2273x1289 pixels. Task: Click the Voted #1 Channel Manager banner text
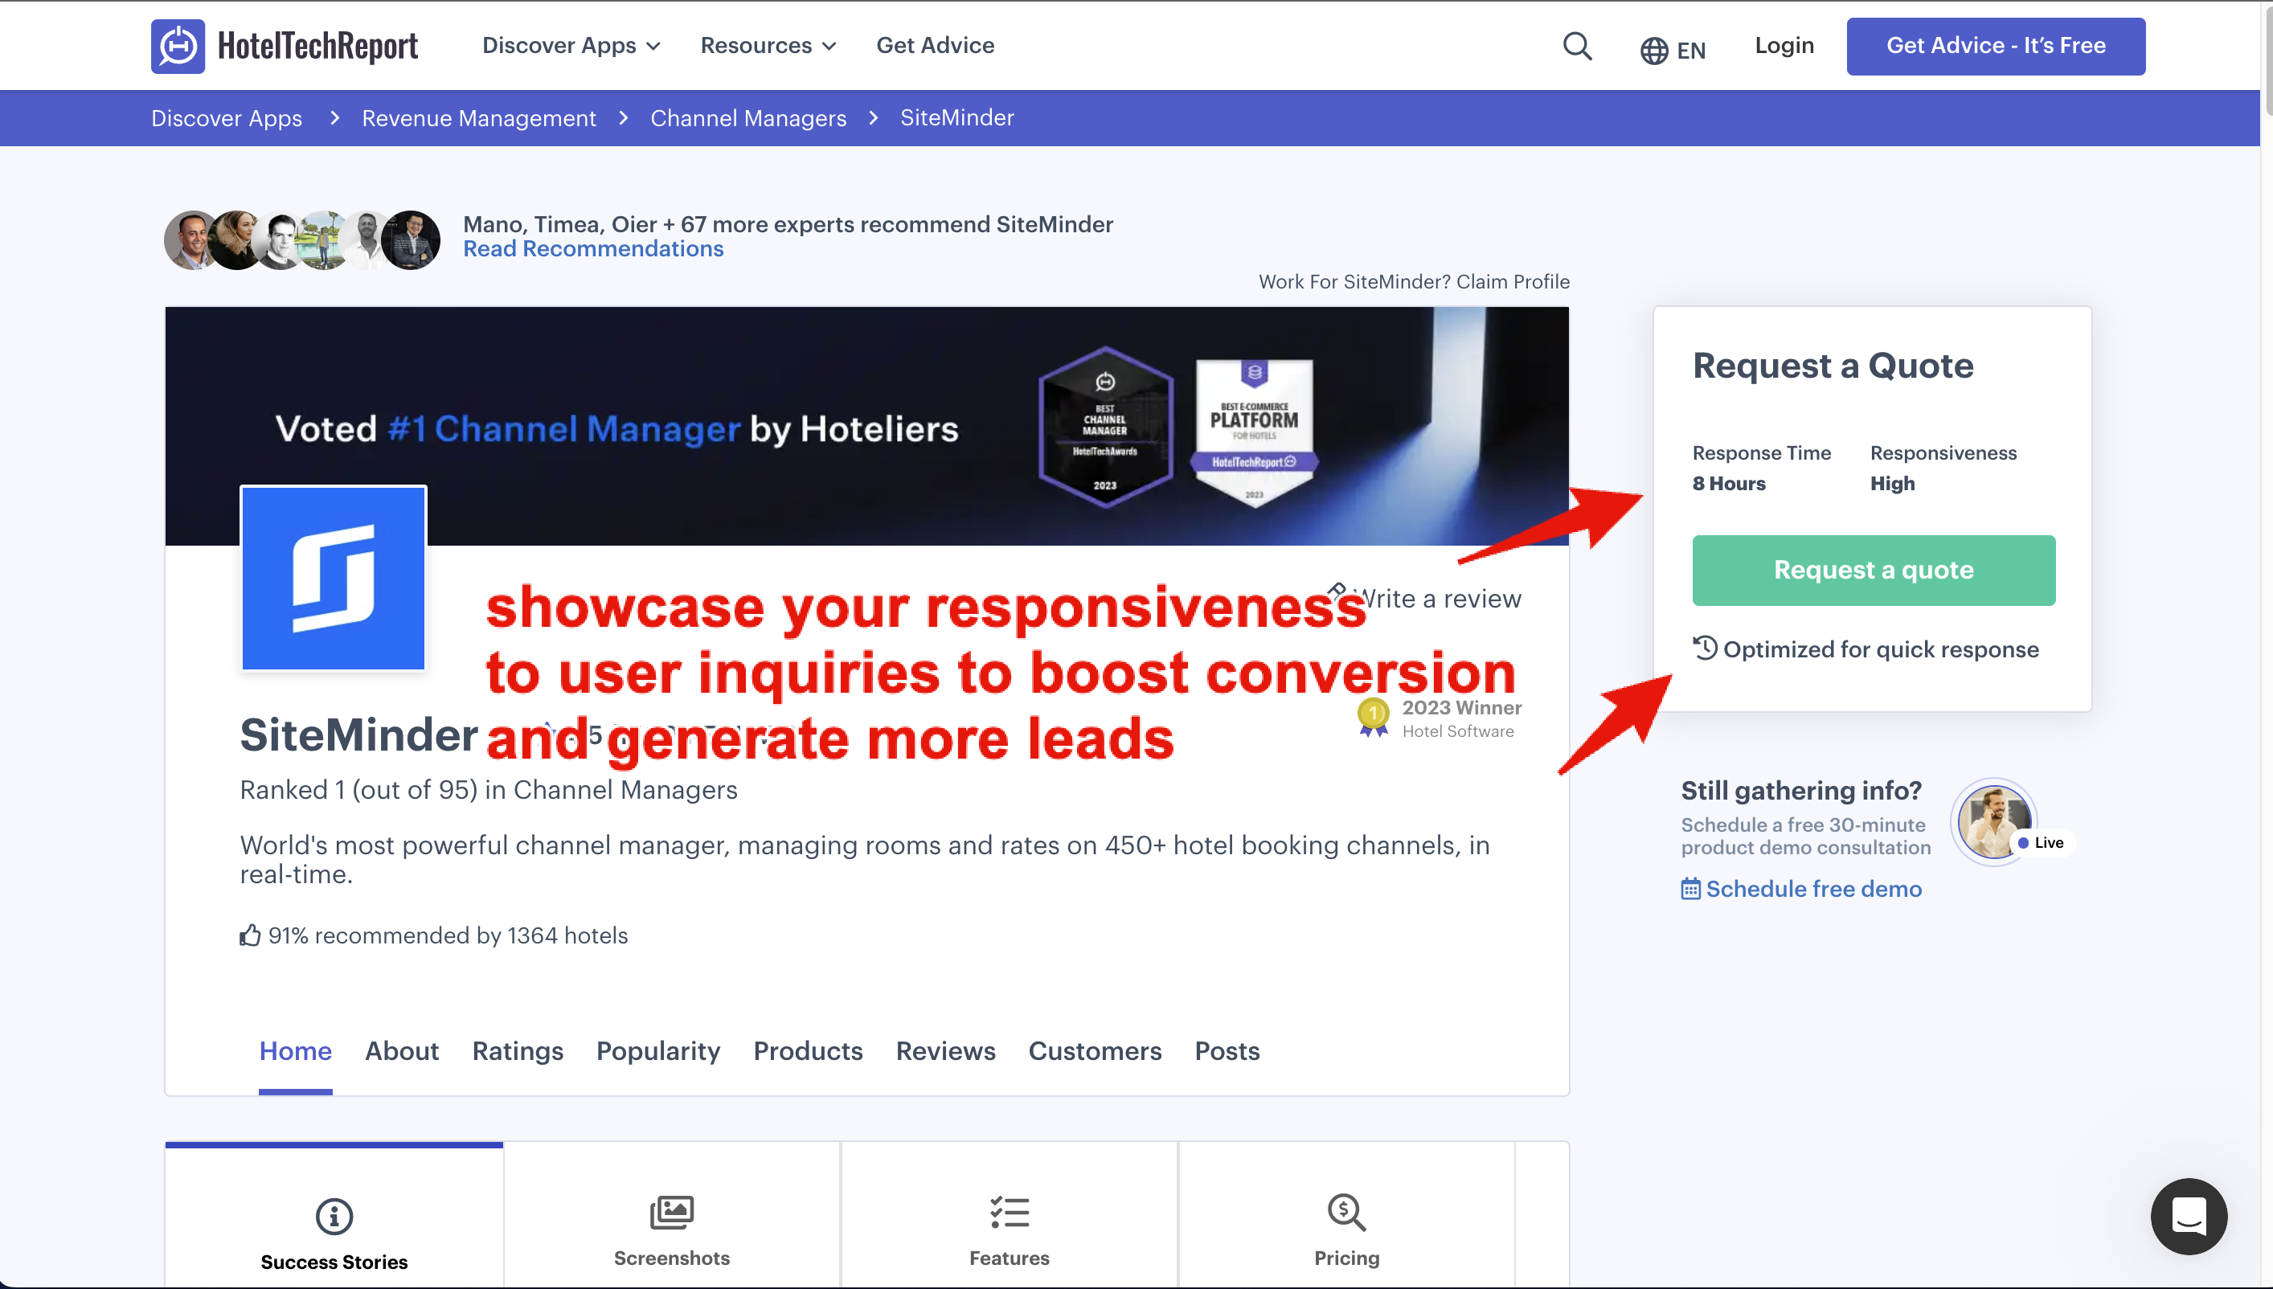click(x=617, y=428)
